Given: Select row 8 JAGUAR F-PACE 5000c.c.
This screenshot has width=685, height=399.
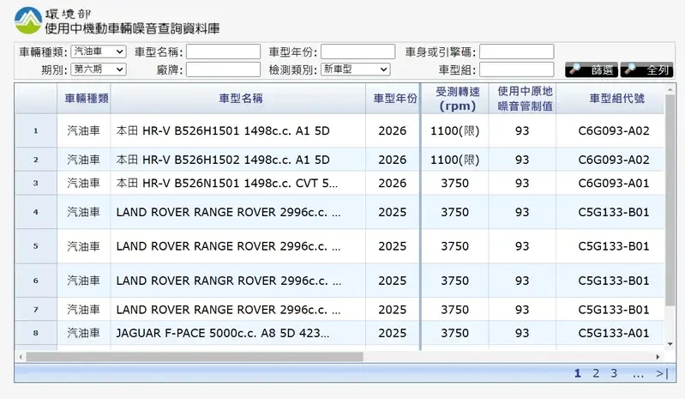Looking at the screenshot, I should 339,333.
